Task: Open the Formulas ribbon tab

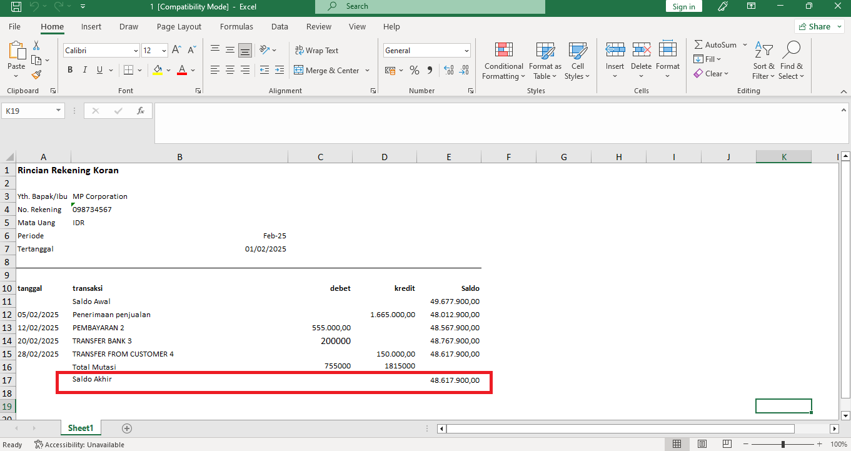Action: click(x=236, y=27)
